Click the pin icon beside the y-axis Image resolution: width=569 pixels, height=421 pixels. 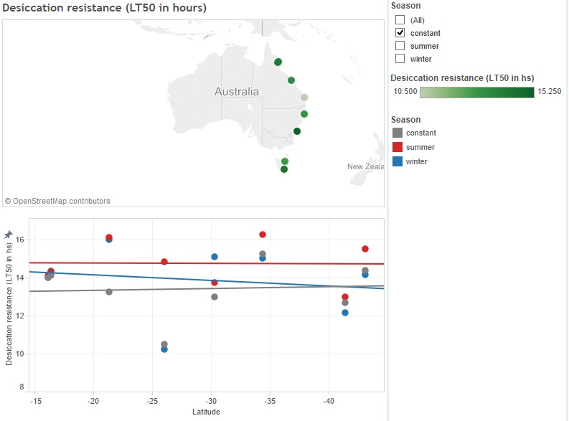8,235
